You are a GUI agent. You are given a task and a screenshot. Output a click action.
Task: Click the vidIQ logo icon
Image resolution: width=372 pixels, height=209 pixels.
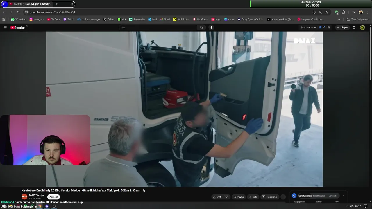(294, 196)
